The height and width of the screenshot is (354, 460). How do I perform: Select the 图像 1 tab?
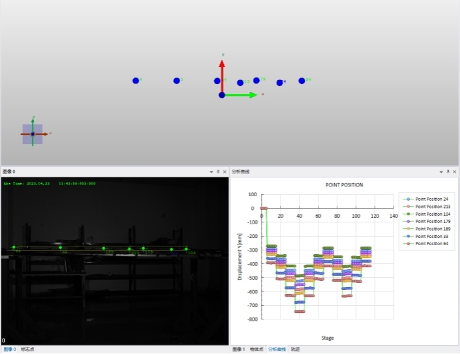(x=239, y=349)
